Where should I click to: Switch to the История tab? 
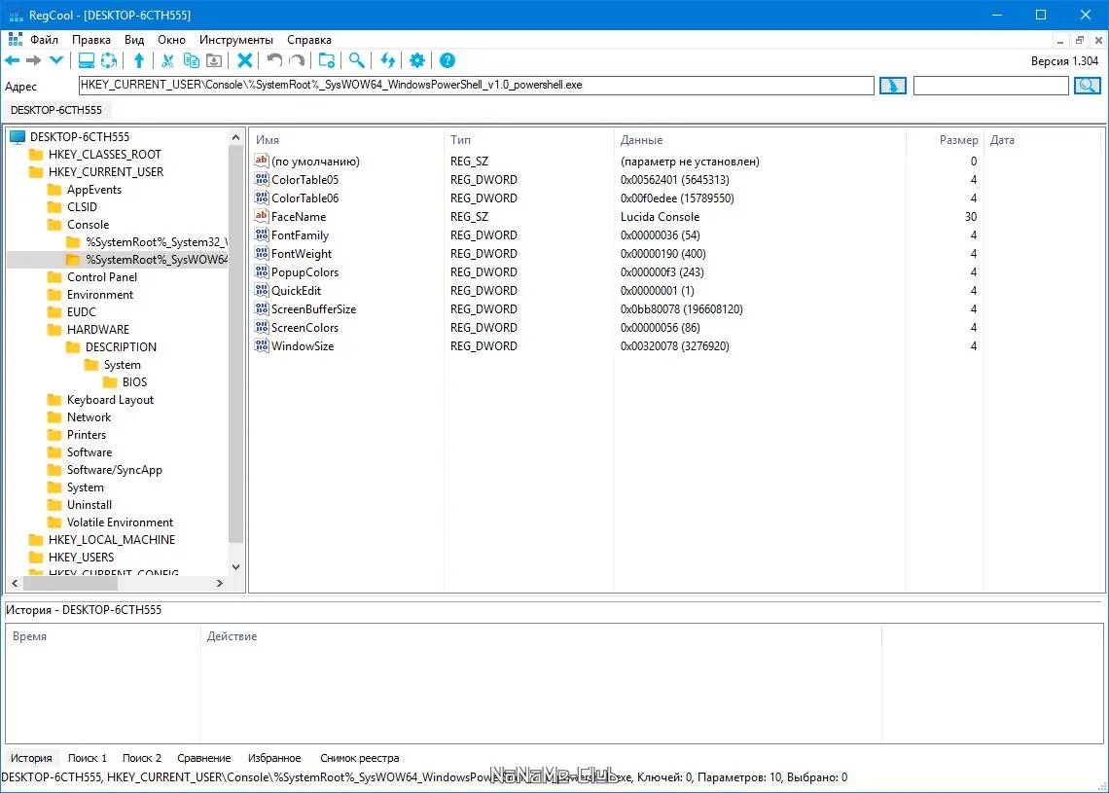pos(31,758)
